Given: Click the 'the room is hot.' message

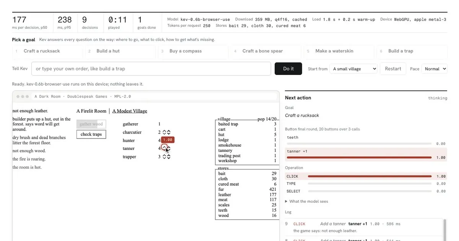Looking at the screenshot, I should tap(27, 167).
